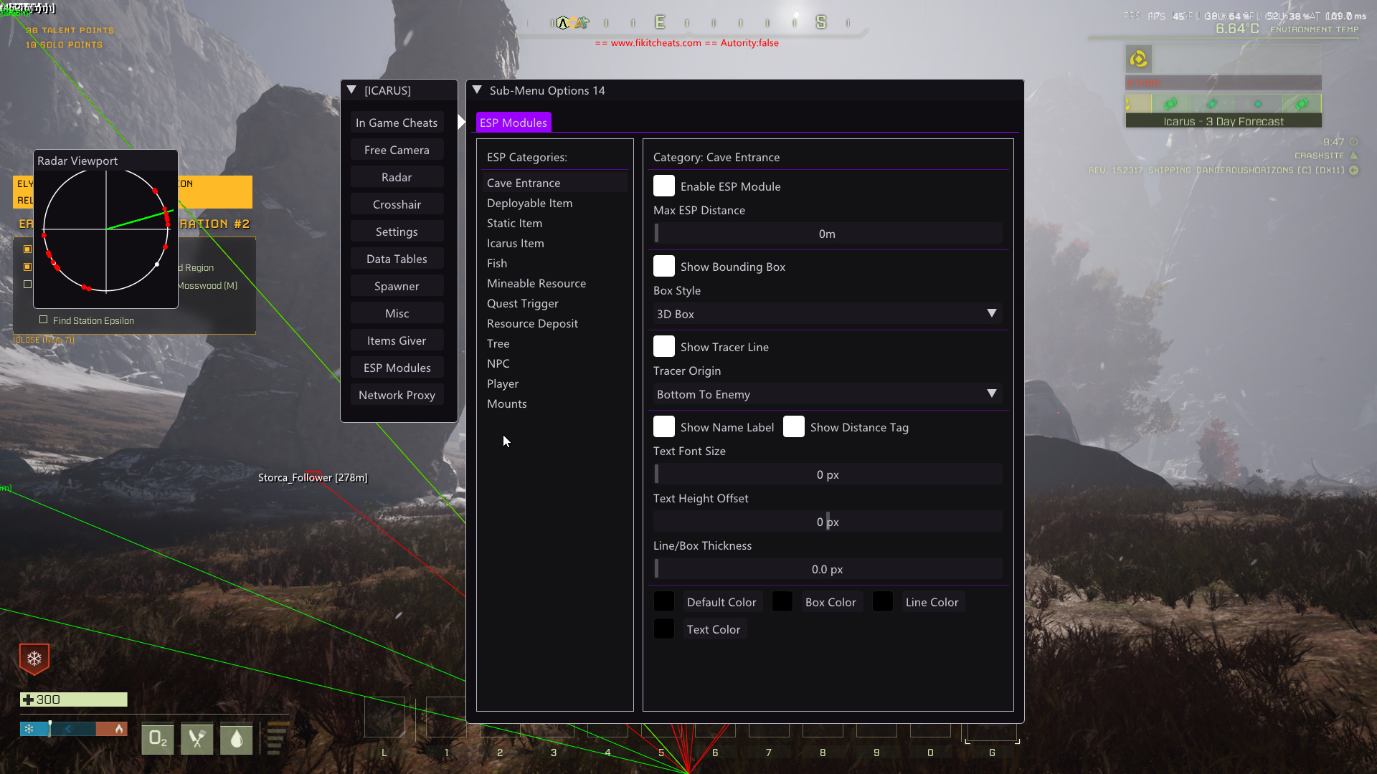Open the Data Tables button
The width and height of the screenshot is (1377, 774).
point(397,259)
